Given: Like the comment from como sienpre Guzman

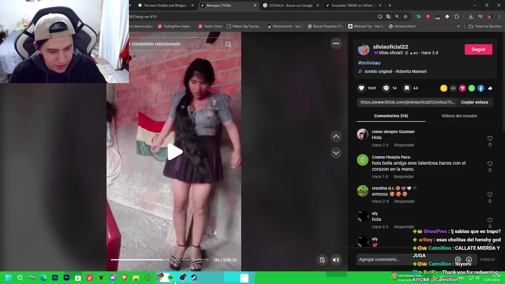Looking at the screenshot, I should [490, 138].
